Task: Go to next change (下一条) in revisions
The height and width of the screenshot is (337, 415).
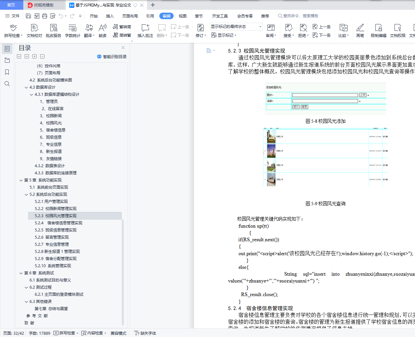Action: 322,35
